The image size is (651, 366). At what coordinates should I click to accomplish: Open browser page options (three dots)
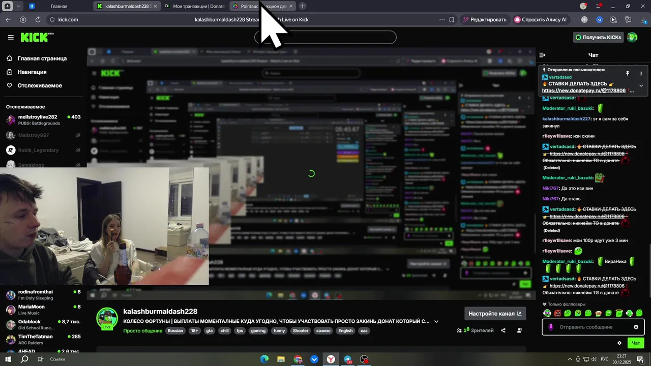(441, 19)
